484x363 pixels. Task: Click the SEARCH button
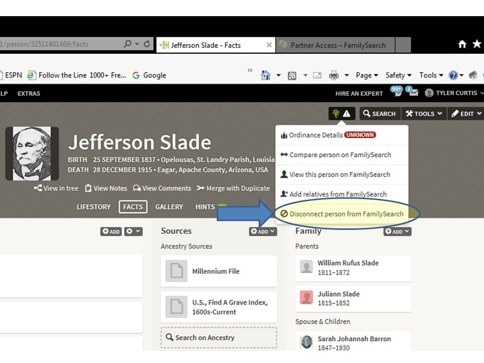(380, 113)
